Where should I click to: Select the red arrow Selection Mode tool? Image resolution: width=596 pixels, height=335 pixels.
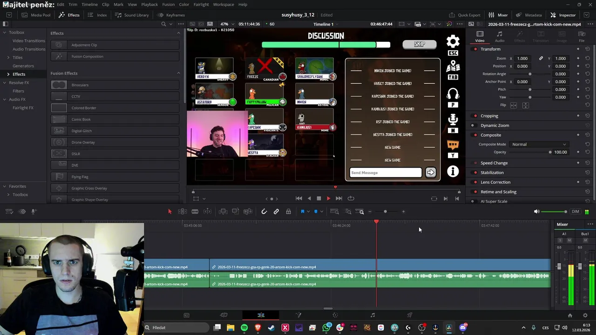coord(169,212)
